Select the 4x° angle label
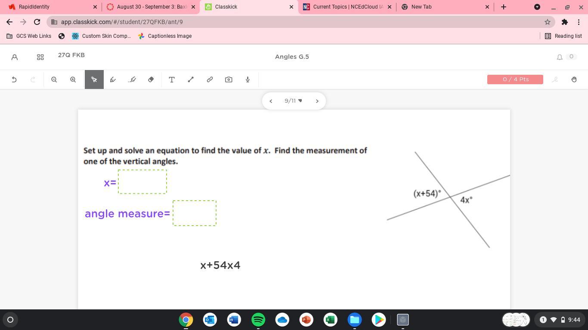The image size is (588, 330). [466, 200]
